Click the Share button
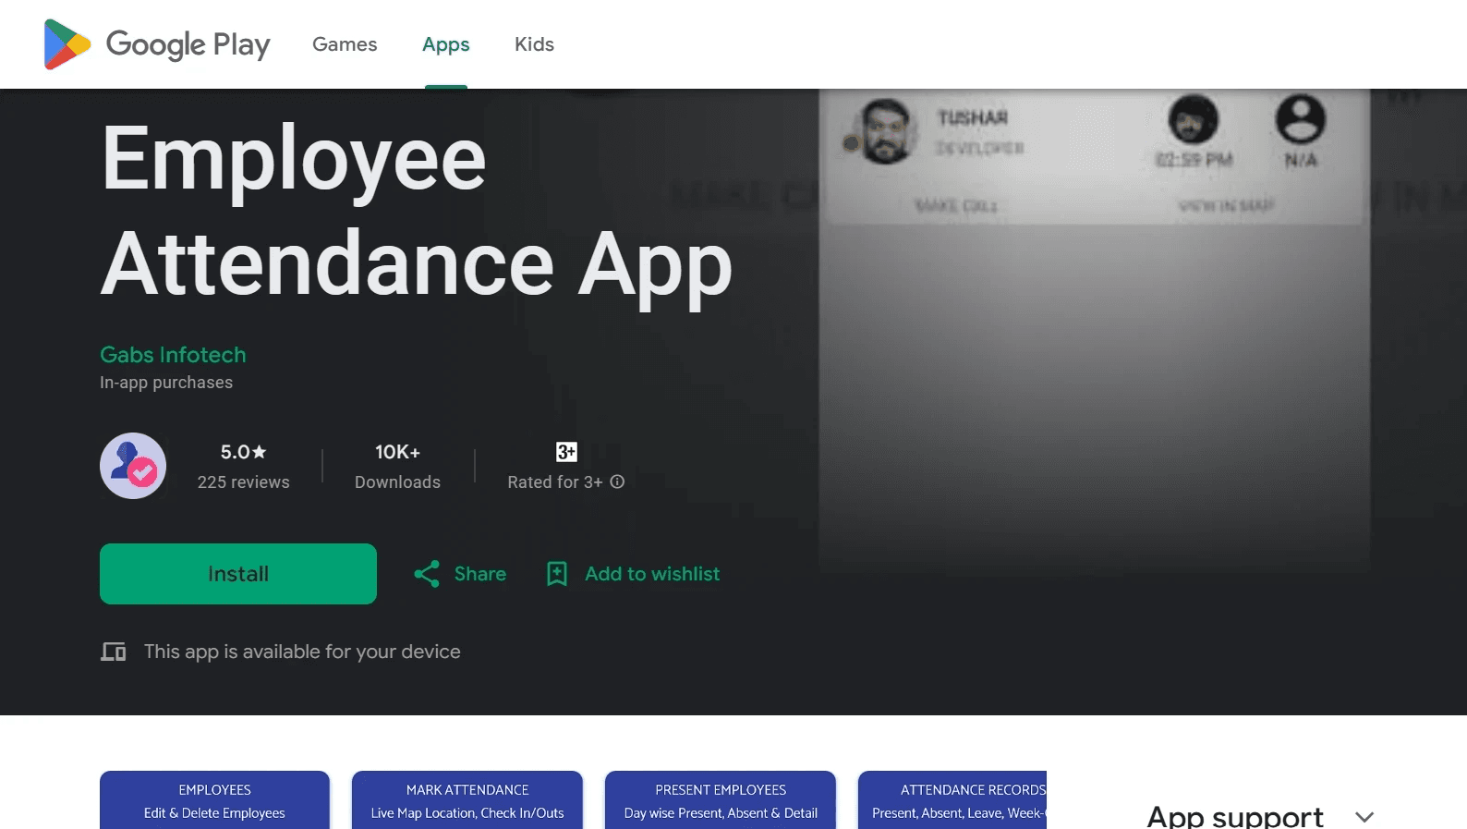This screenshot has width=1467, height=829. [x=460, y=574]
